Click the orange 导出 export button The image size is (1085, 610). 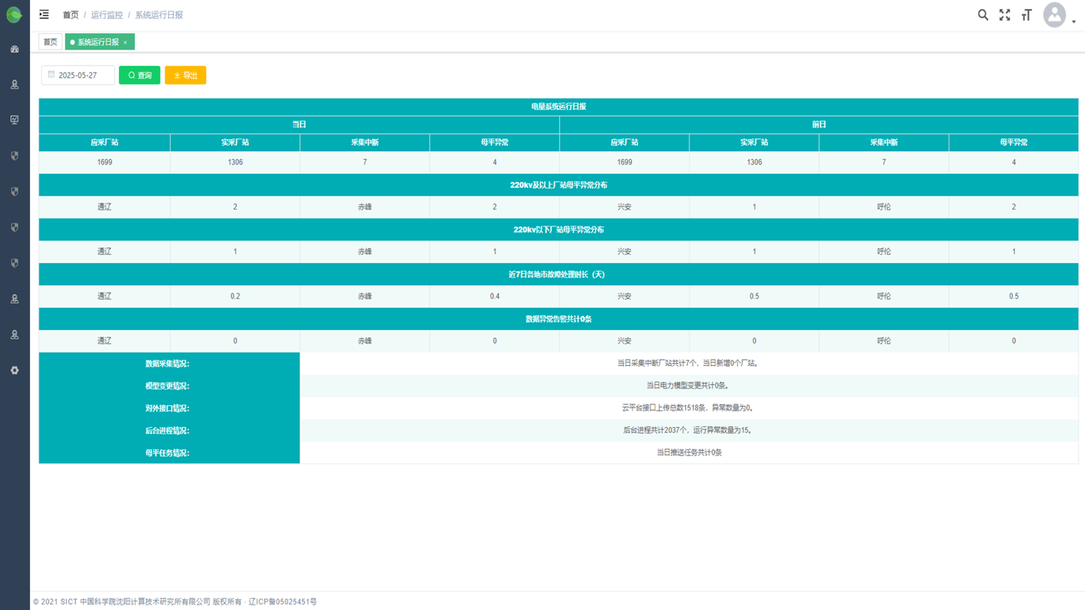pos(185,75)
